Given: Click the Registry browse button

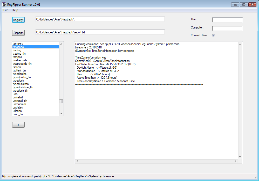Looking at the screenshot, I should [x=18, y=20].
